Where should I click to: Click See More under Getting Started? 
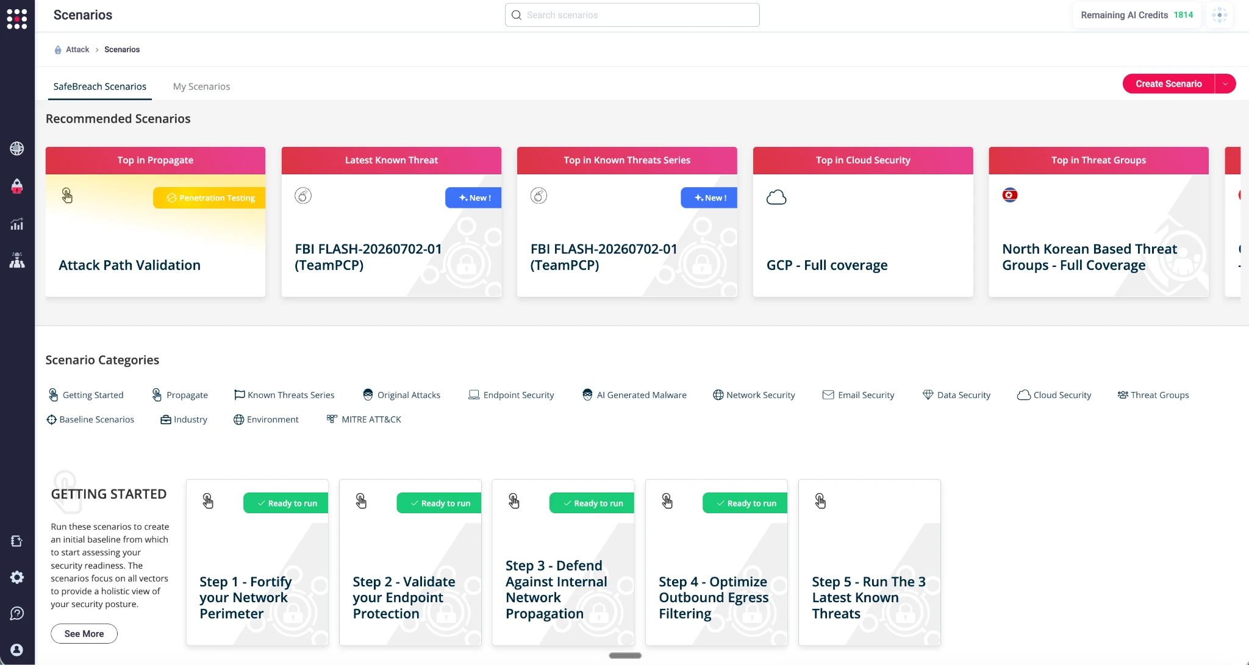click(84, 634)
